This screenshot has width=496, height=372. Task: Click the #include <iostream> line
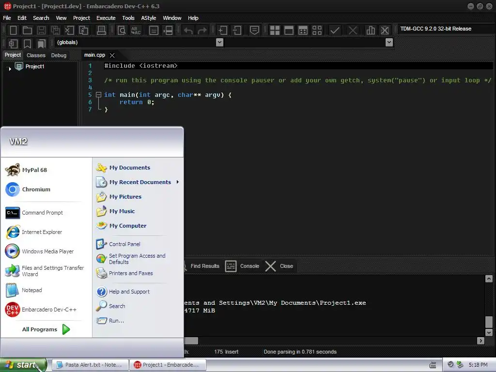click(x=141, y=66)
